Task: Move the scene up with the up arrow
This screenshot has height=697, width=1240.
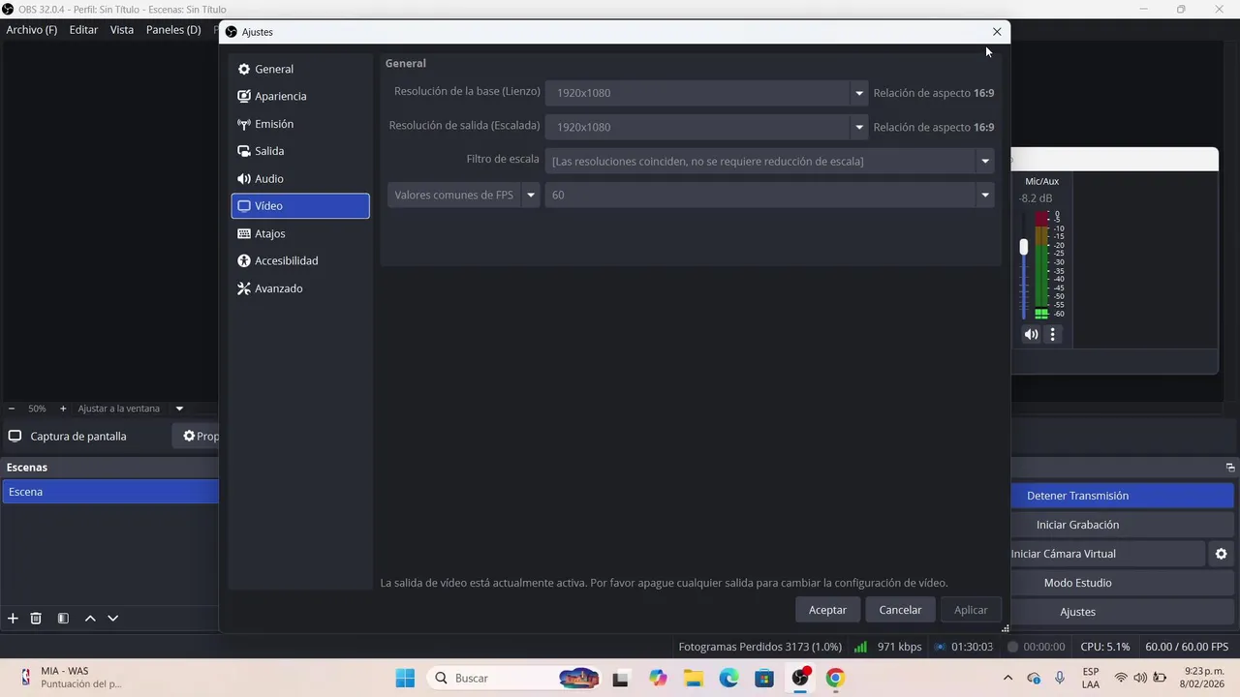Action: pos(90,618)
